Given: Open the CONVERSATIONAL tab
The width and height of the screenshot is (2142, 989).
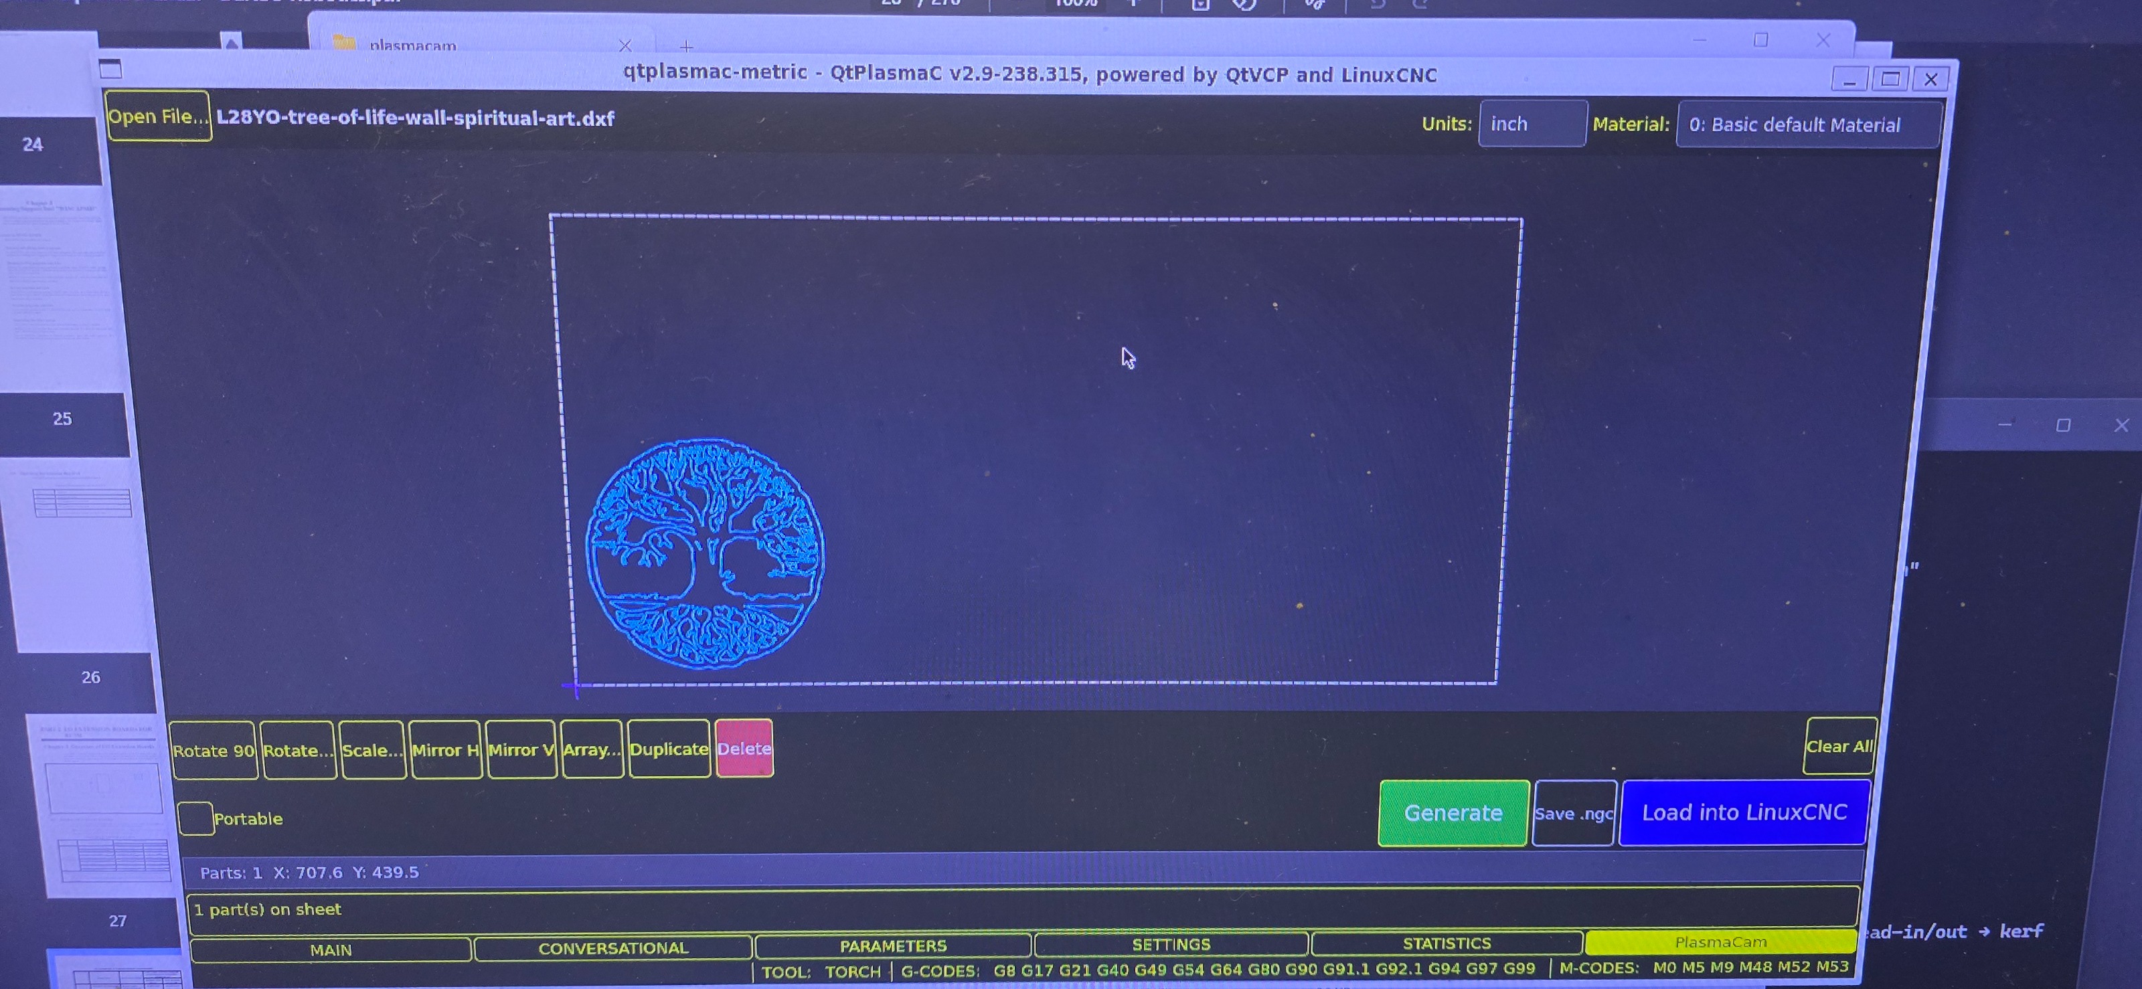Looking at the screenshot, I should (613, 948).
